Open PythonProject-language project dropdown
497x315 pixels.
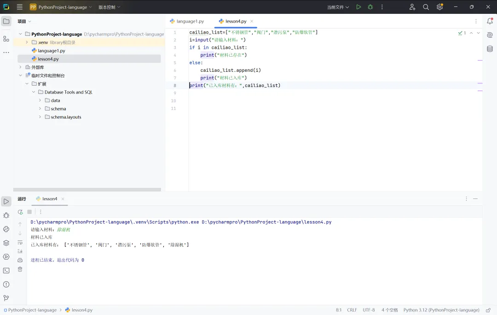[x=61, y=7]
